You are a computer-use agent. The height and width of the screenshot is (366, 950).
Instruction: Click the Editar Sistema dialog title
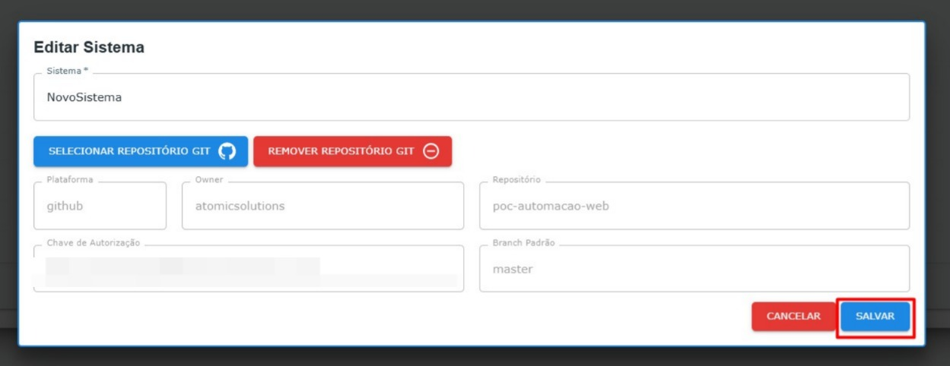click(89, 47)
